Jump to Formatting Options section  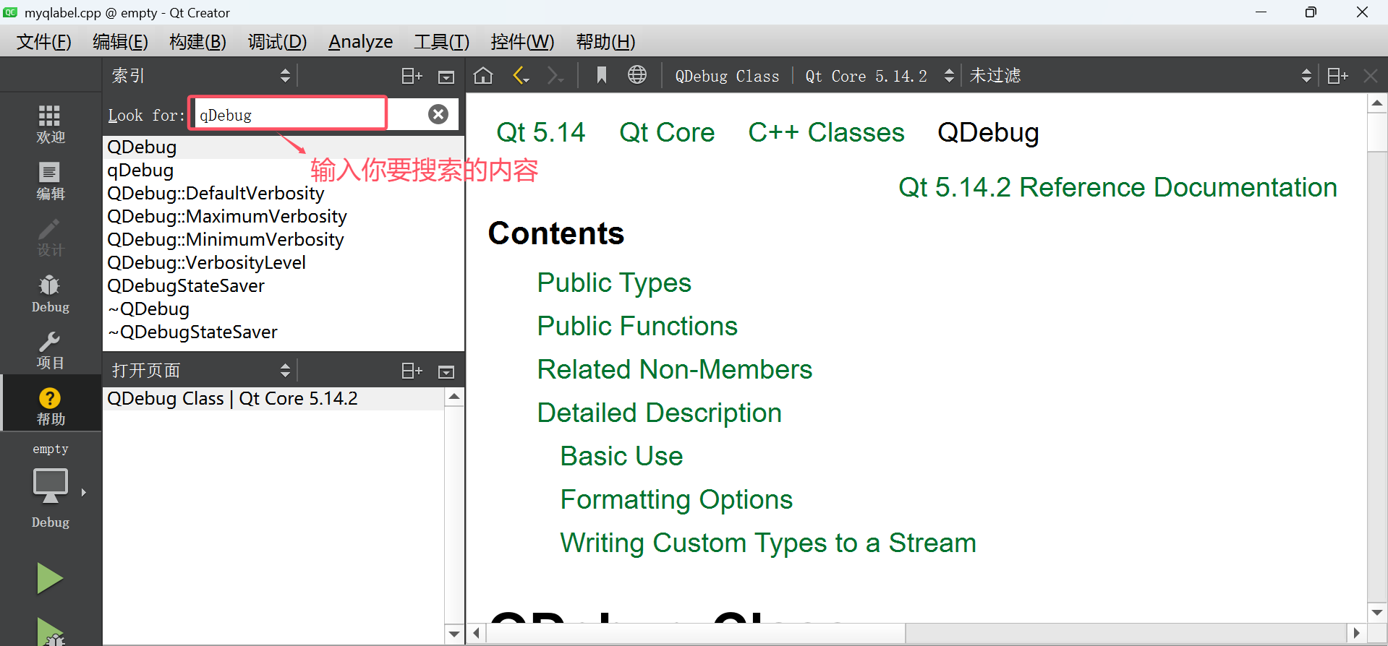[x=676, y=499]
